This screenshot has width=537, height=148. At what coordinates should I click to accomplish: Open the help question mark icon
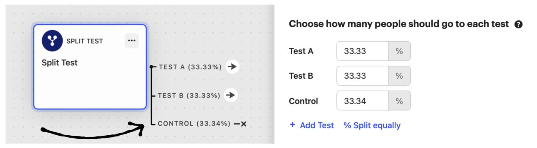point(518,25)
